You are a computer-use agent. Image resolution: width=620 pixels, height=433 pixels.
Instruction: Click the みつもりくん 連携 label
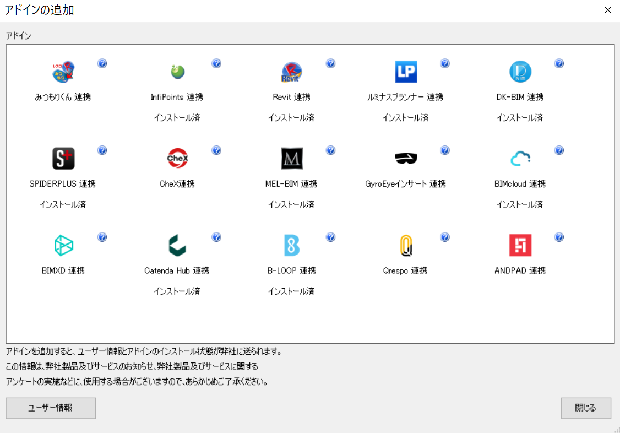[63, 98]
